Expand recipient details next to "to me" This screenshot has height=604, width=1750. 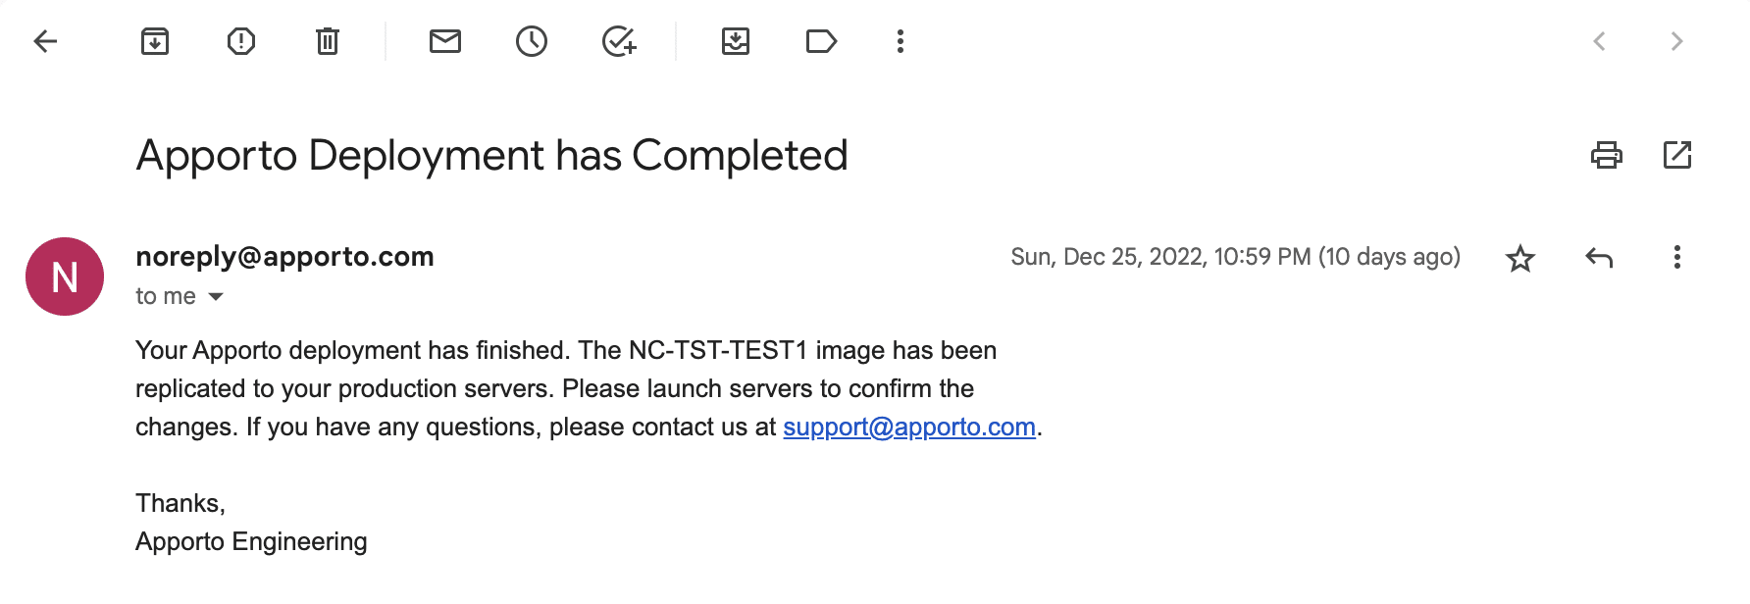point(216,297)
